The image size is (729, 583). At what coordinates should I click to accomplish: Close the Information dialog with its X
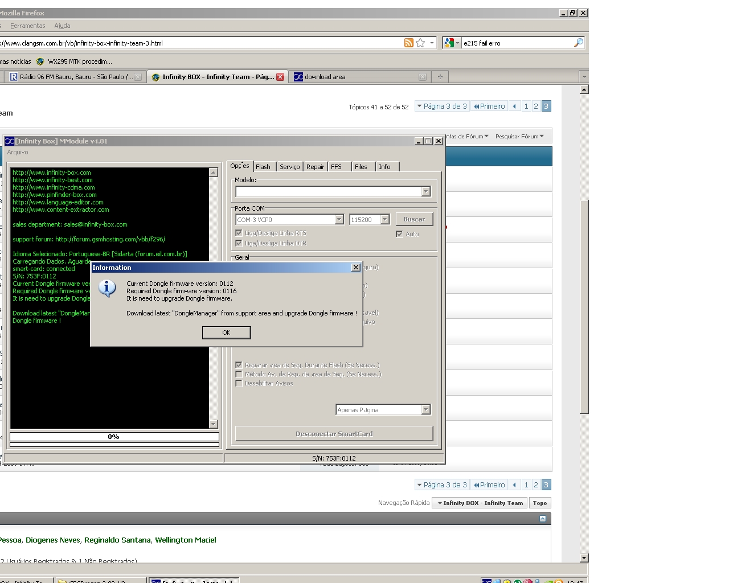356,268
